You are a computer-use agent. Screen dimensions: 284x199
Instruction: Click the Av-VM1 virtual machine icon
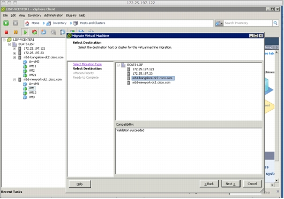point(25,84)
